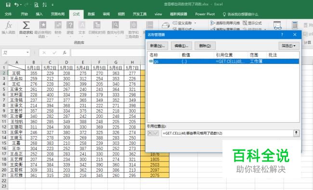This screenshot has width=313, height=190.
Task: Switch to the Insert tab
Action: [x=39, y=14]
